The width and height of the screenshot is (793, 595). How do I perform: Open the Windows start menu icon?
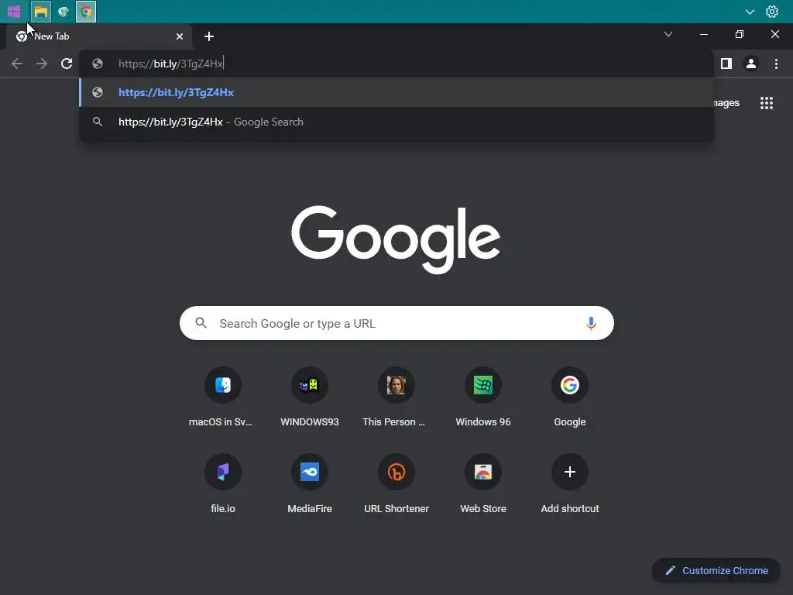tap(14, 11)
